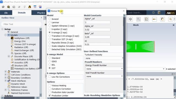
Task: Collapse the Outline View panel arrow
Action: [x=41, y=18]
